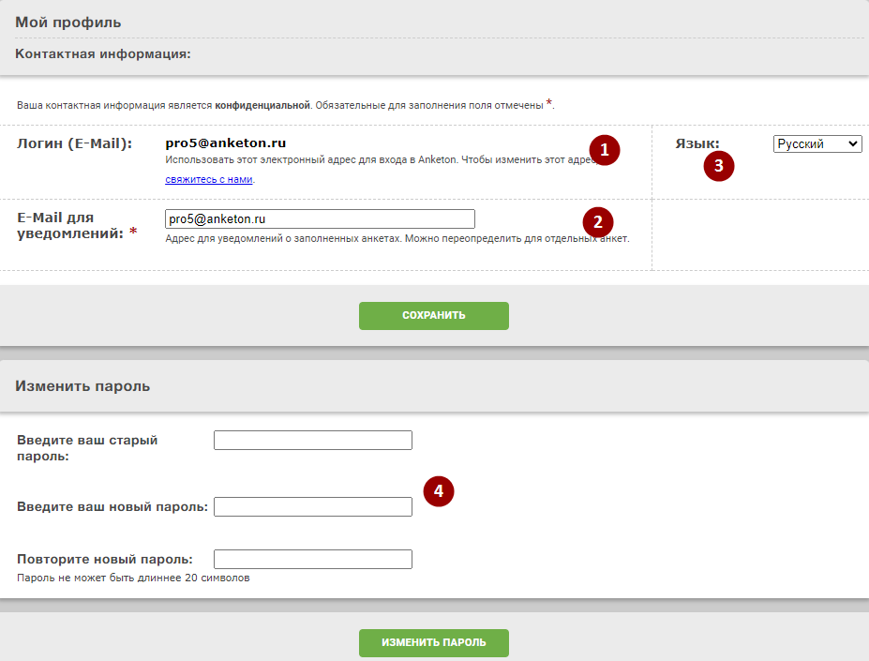Click the E-Mail для уведомлений input field
Screen dimensions: 869x661
320,218
